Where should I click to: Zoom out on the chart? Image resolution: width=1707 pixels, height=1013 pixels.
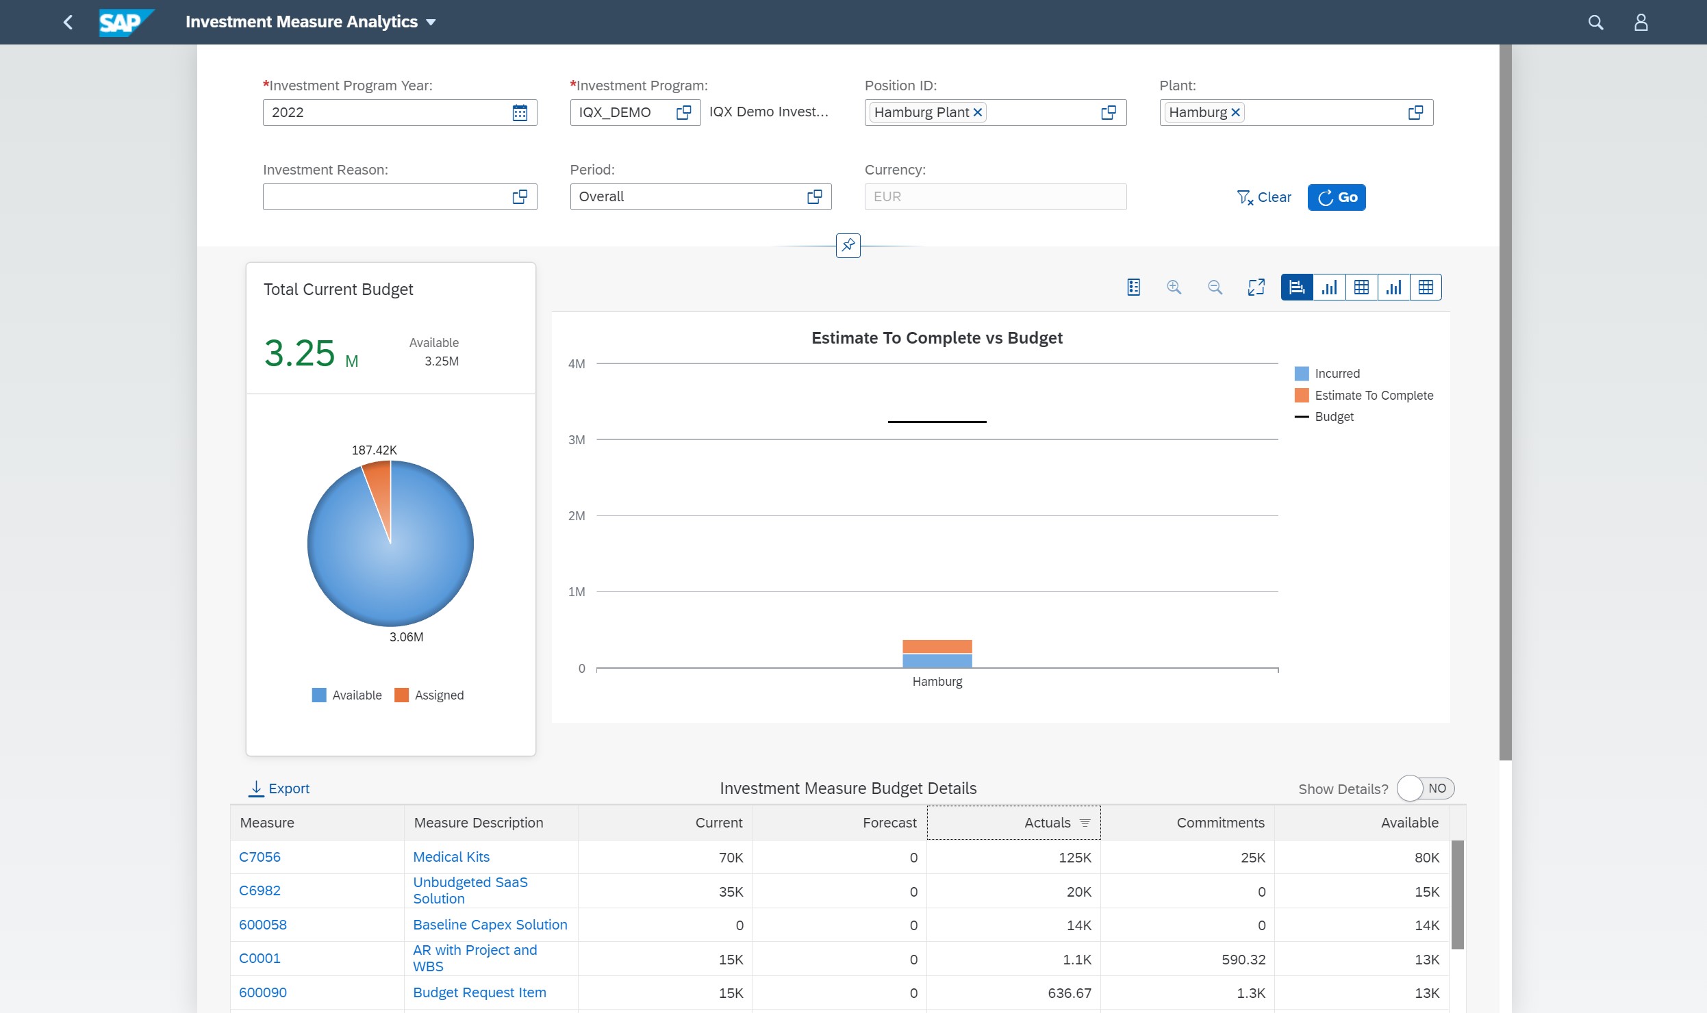(1215, 286)
